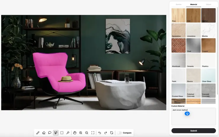Click the Submit button
The image size is (219, 137).
point(194,131)
